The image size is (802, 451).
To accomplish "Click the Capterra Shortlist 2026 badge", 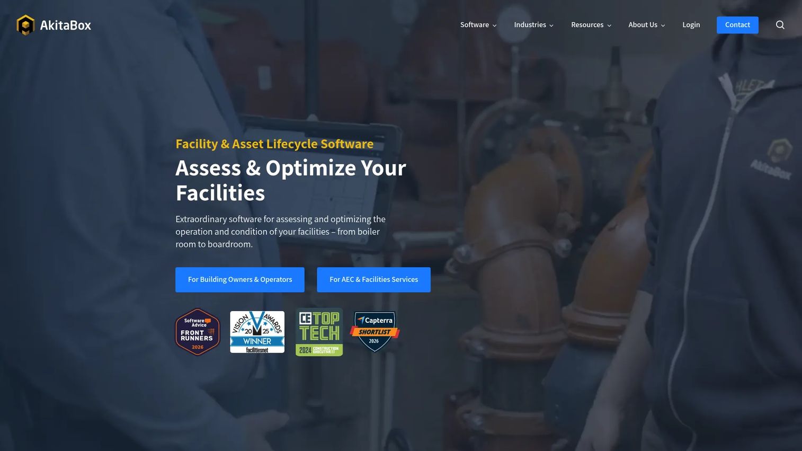I will (375, 331).
